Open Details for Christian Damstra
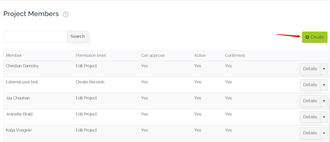Viewport: 330px width, 142px height. pyautogui.click(x=310, y=69)
